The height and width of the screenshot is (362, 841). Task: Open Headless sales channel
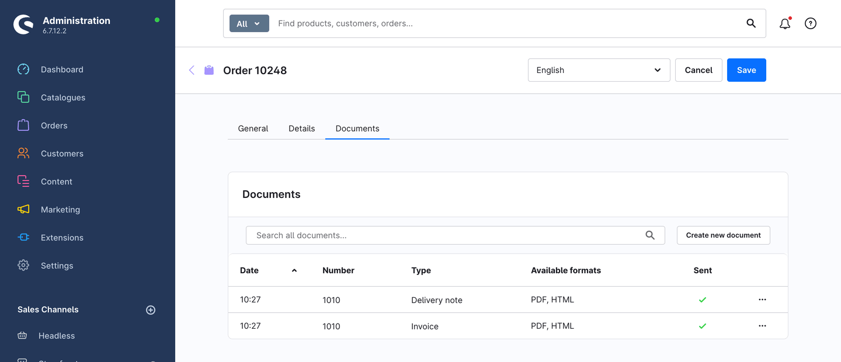[57, 336]
